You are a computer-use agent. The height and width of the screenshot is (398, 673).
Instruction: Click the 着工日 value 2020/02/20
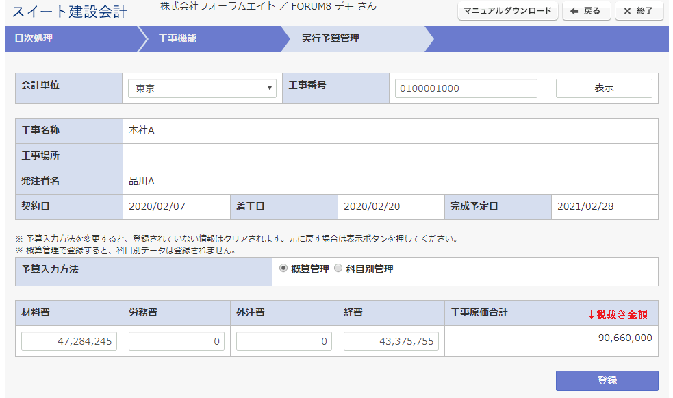pyautogui.click(x=372, y=206)
